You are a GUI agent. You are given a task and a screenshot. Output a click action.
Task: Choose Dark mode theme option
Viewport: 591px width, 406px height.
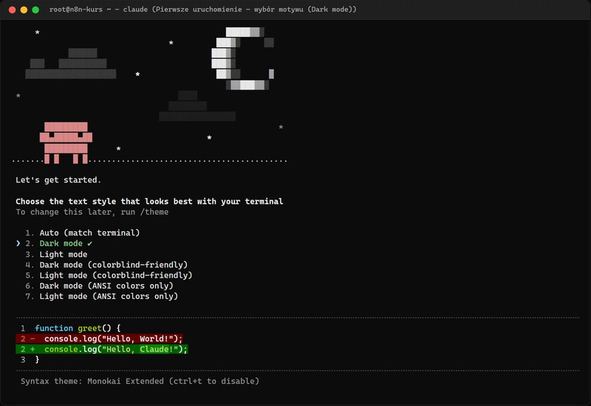(x=59, y=244)
